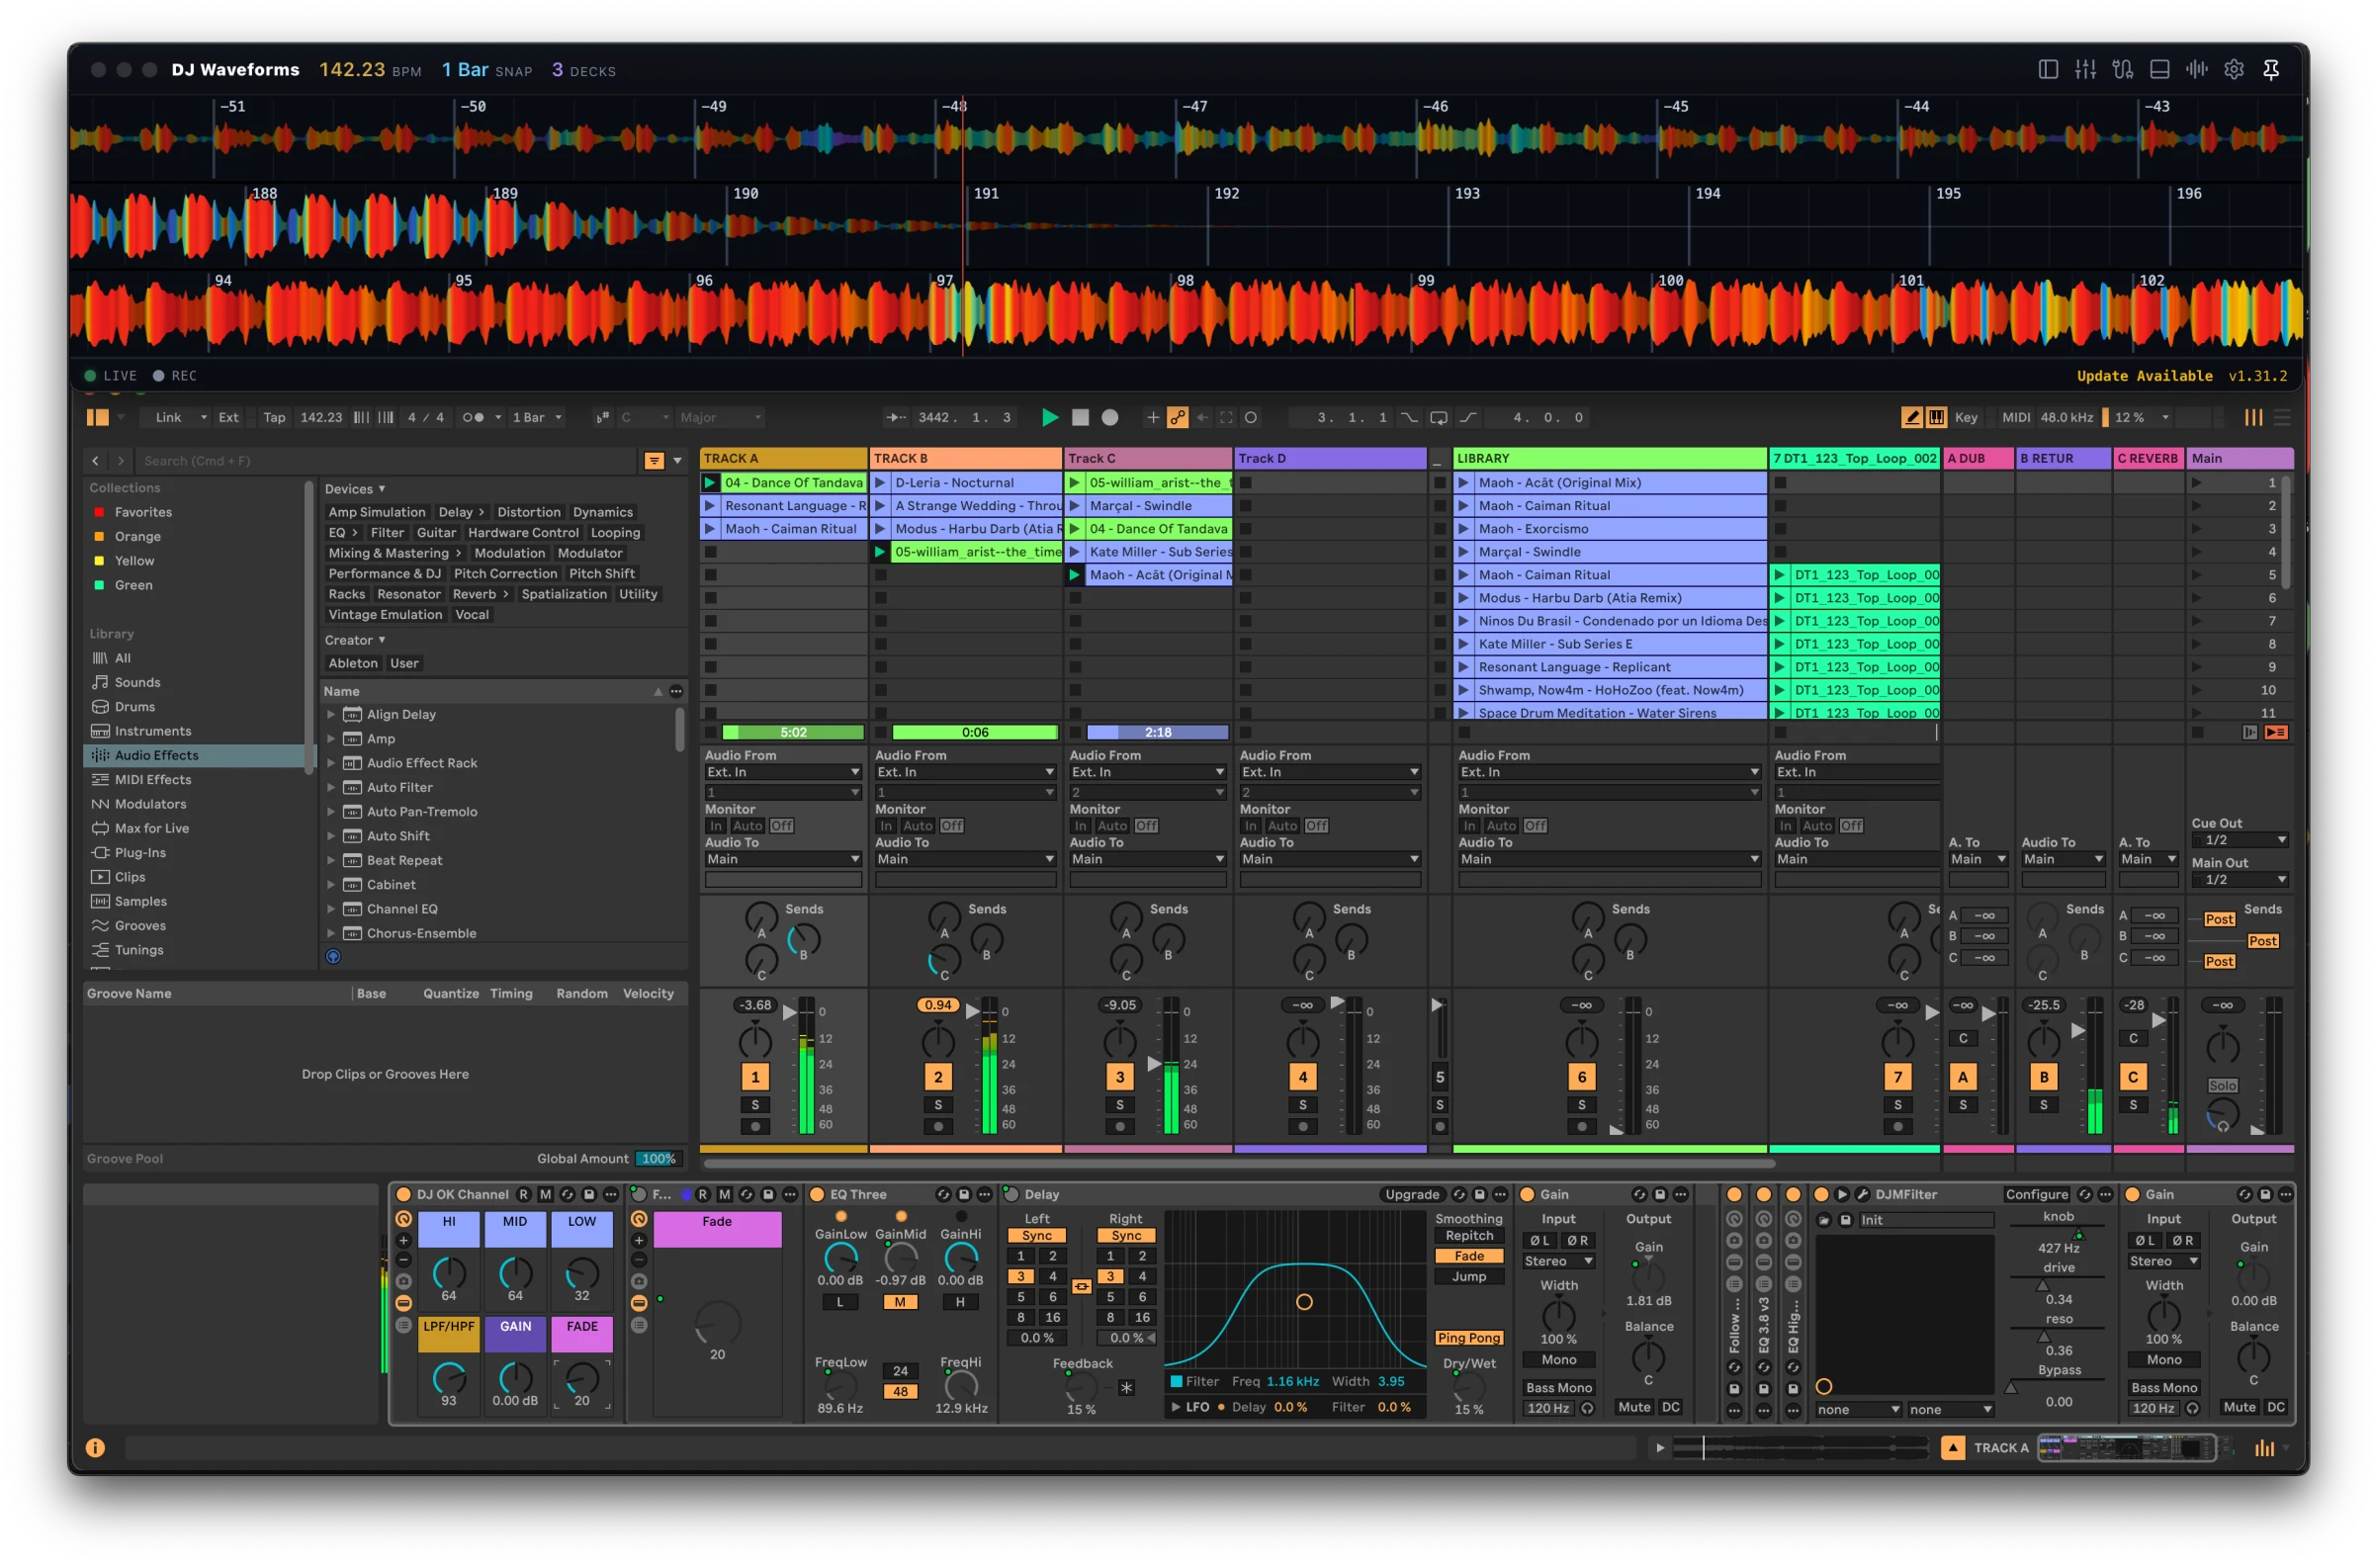Adjust the TRACK A volume fader handle
Image resolution: width=2373 pixels, height=1565 pixels.
(788, 1011)
